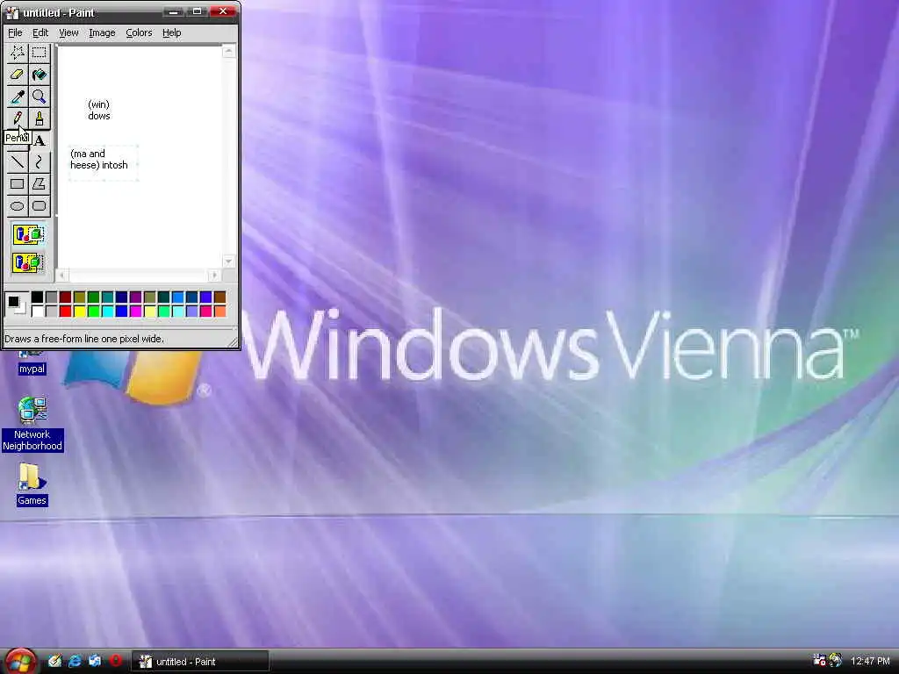The height and width of the screenshot is (674, 899).
Task: Select the brown palette color
Action: tap(219, 297)
